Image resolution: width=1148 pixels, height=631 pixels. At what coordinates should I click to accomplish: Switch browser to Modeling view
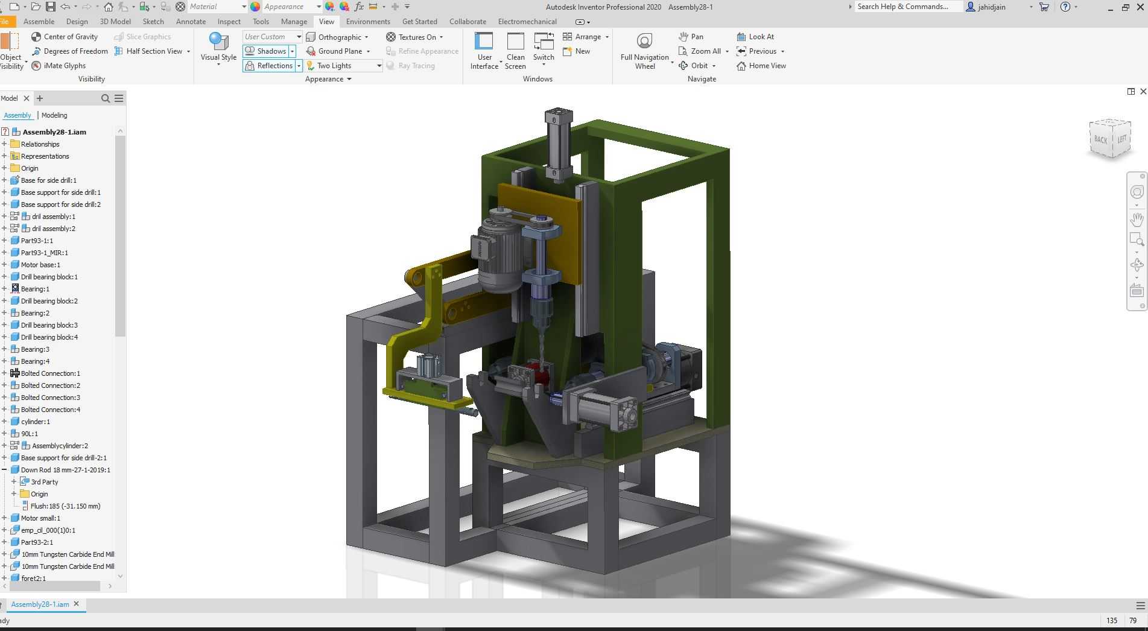click(54, 115)
